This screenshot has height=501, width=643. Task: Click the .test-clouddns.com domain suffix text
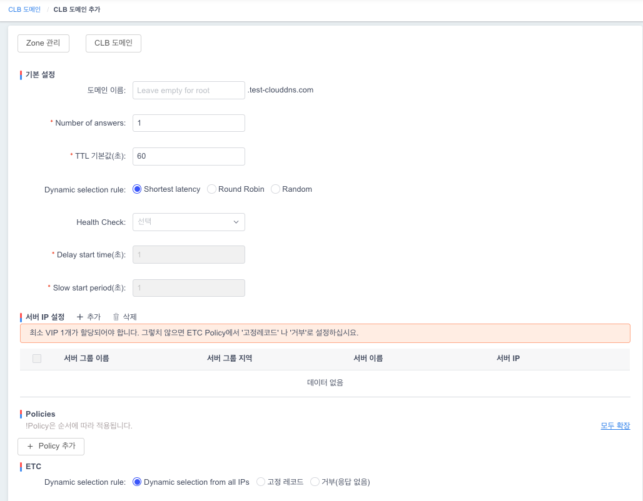280,90
